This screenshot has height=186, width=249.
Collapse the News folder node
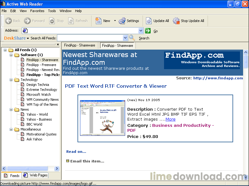point(11,109)
